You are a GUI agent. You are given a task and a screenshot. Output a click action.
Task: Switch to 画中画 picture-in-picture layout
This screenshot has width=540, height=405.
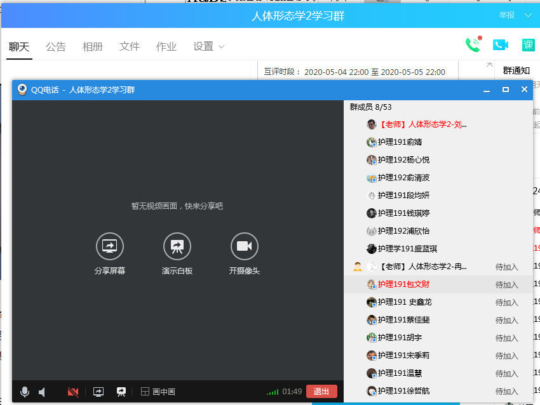pyautogui.click(x=158, y=392)
